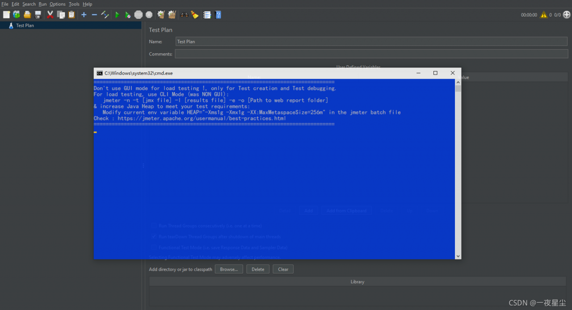
Task: Collapse all nodes with the minus icon
Action: point(94,15)
